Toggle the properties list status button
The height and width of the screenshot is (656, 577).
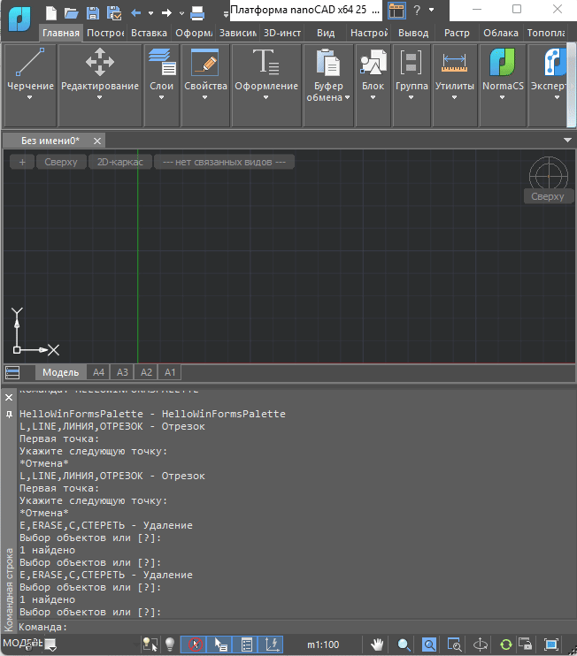click(247, 645)
